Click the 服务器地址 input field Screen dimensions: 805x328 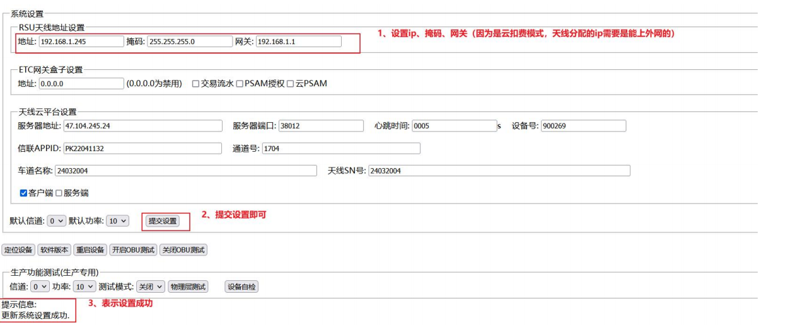point(142,126)
